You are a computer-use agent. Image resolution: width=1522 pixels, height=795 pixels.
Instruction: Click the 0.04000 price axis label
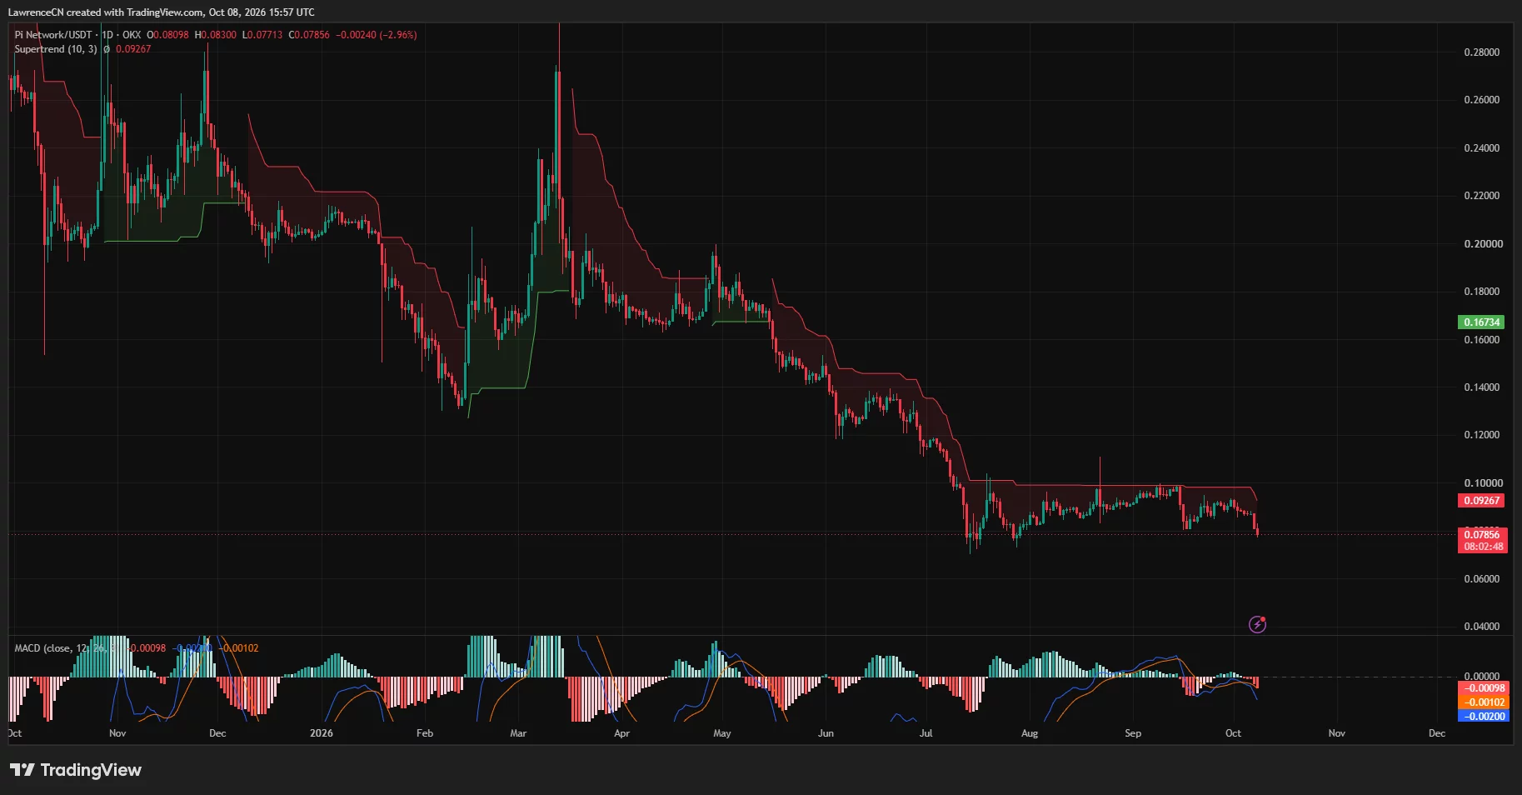pyautogui.click(x=1482, y=627)
